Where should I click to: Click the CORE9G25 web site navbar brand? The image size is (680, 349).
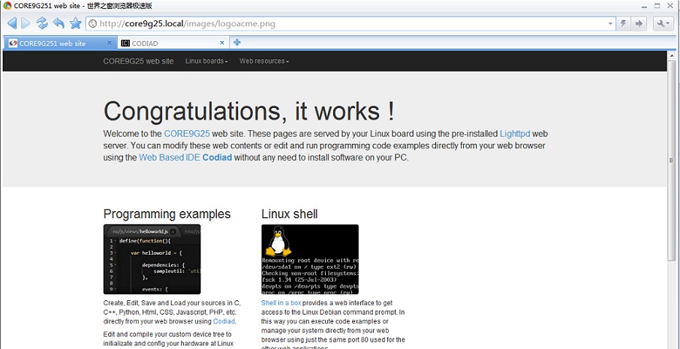[138, 61]
